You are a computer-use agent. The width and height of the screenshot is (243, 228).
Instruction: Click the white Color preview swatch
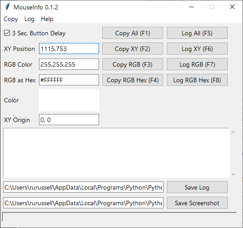pos(69,100)
